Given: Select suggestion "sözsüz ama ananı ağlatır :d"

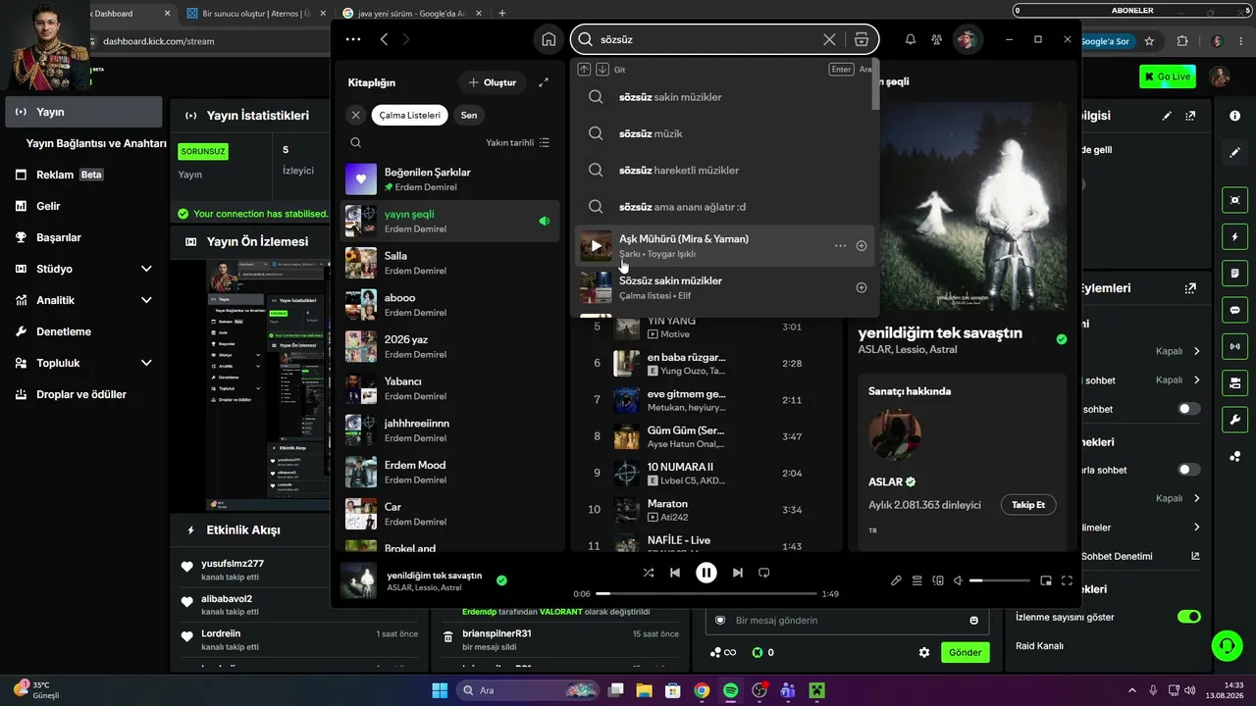Looking at the screenshot, I should 723,207.
